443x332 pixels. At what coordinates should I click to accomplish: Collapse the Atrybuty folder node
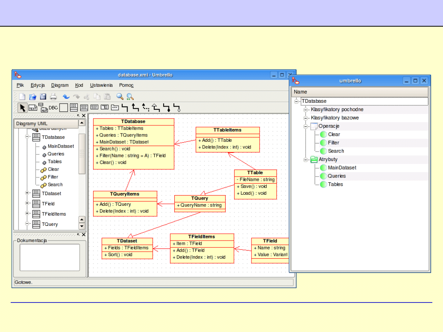(x=306, y=159)
